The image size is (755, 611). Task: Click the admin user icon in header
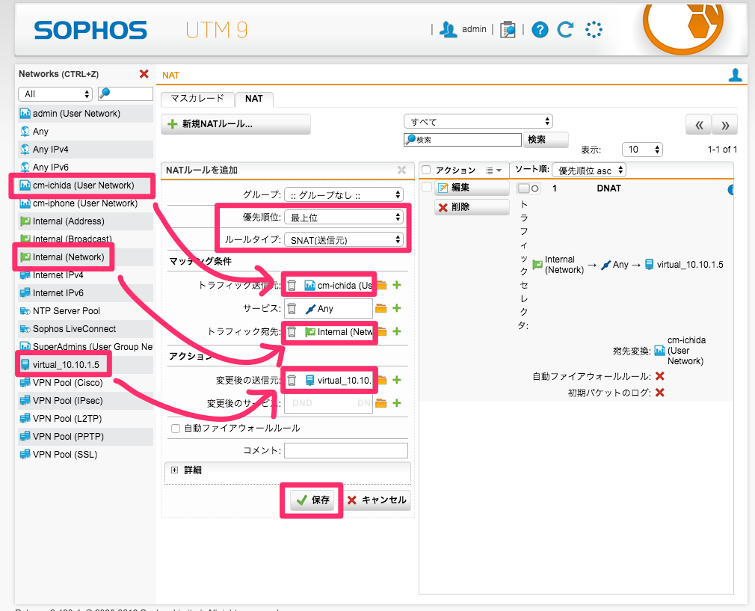[449, 30]
